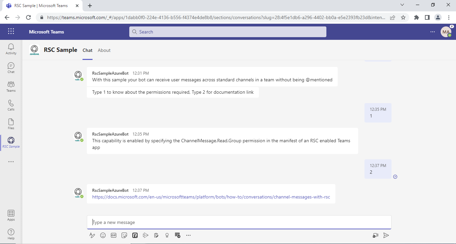456x244 pixels.
Task: Click the seen status icon beside message 2
Action: [395, 177]
